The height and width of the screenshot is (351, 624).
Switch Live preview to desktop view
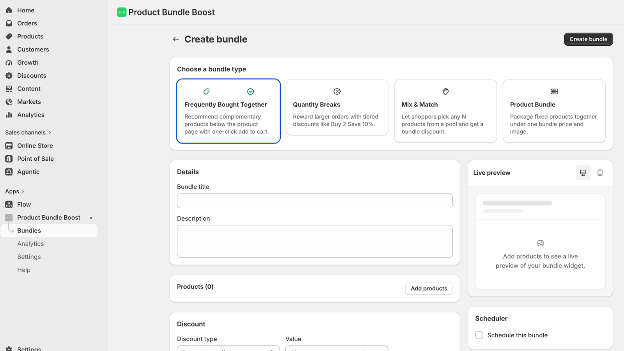pos(583,173)
